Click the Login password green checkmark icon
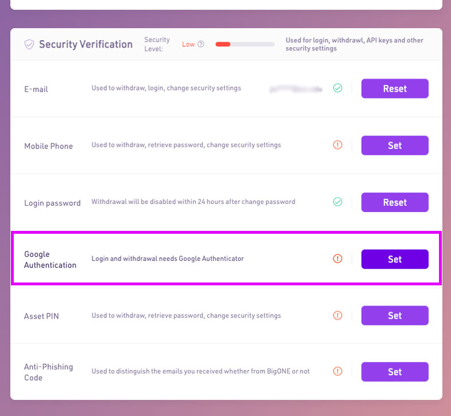451x416 pixels. coord(338,202)
